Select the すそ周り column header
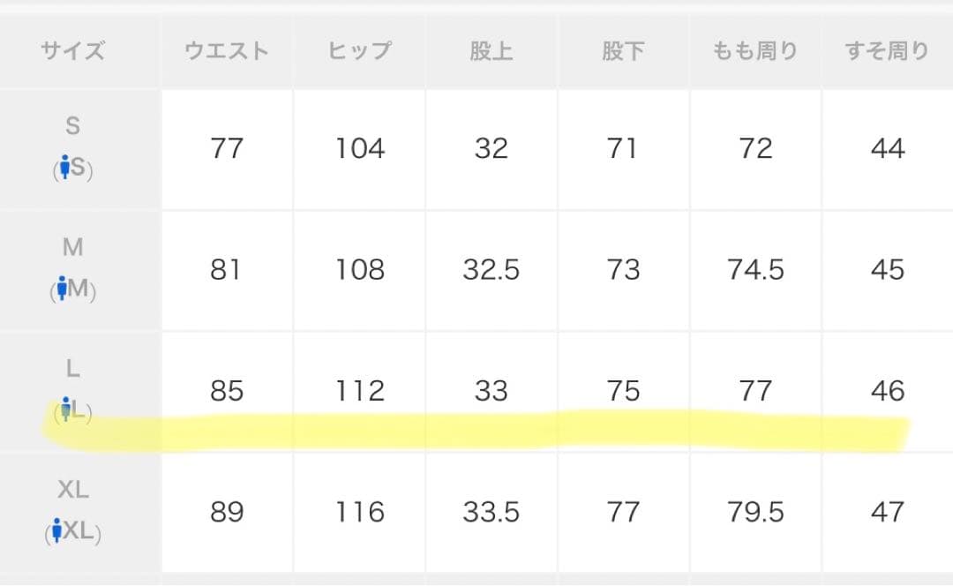Viewport: 953px width, 586px height. [x=887, y=51]
